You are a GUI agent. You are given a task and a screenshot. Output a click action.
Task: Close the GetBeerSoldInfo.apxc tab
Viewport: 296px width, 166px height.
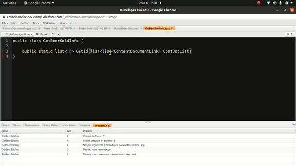pyautogui.click(x=174, y=28)
